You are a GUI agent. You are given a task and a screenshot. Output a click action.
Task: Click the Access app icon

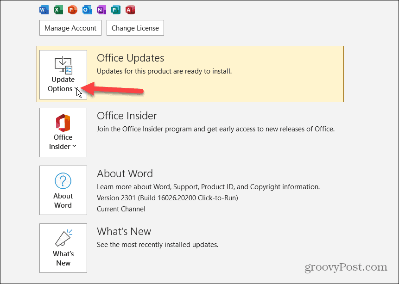[130, 10]
